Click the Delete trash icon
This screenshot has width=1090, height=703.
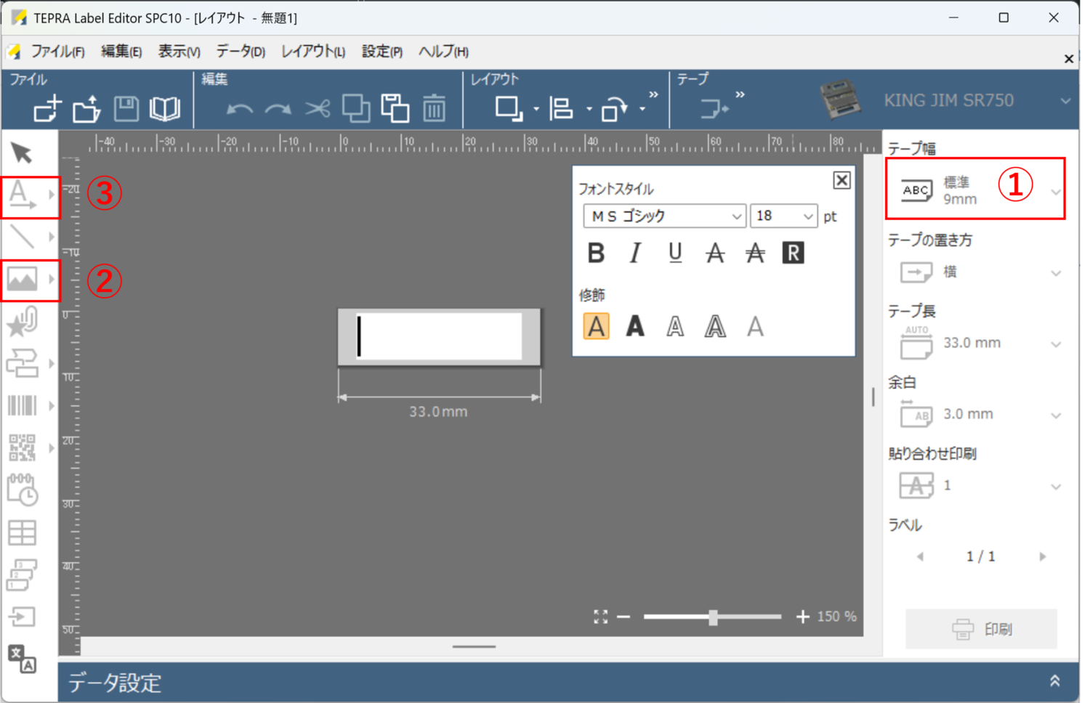point(435,109)
